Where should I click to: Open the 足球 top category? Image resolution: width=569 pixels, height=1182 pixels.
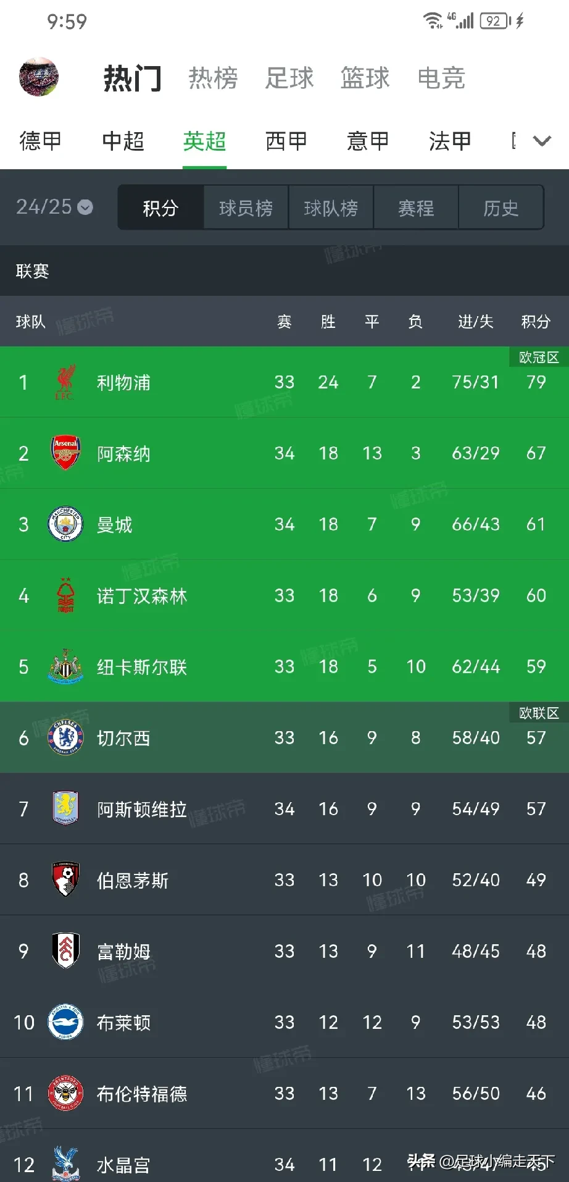tap(289, 78)
